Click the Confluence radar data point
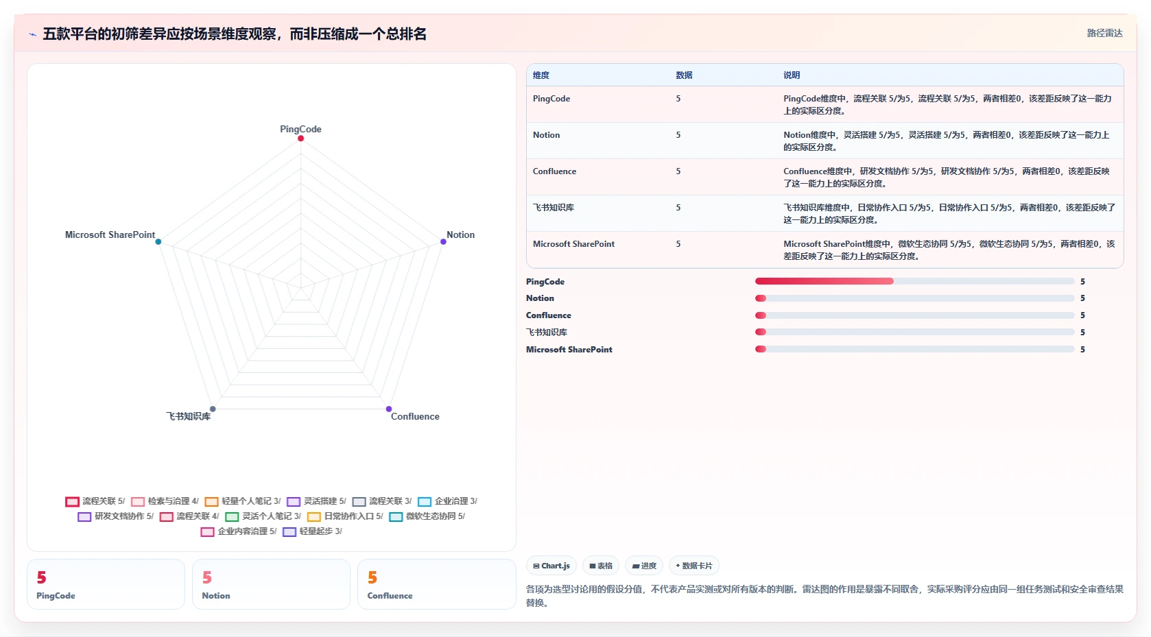The image size is (1151, 637). point(389,409)
